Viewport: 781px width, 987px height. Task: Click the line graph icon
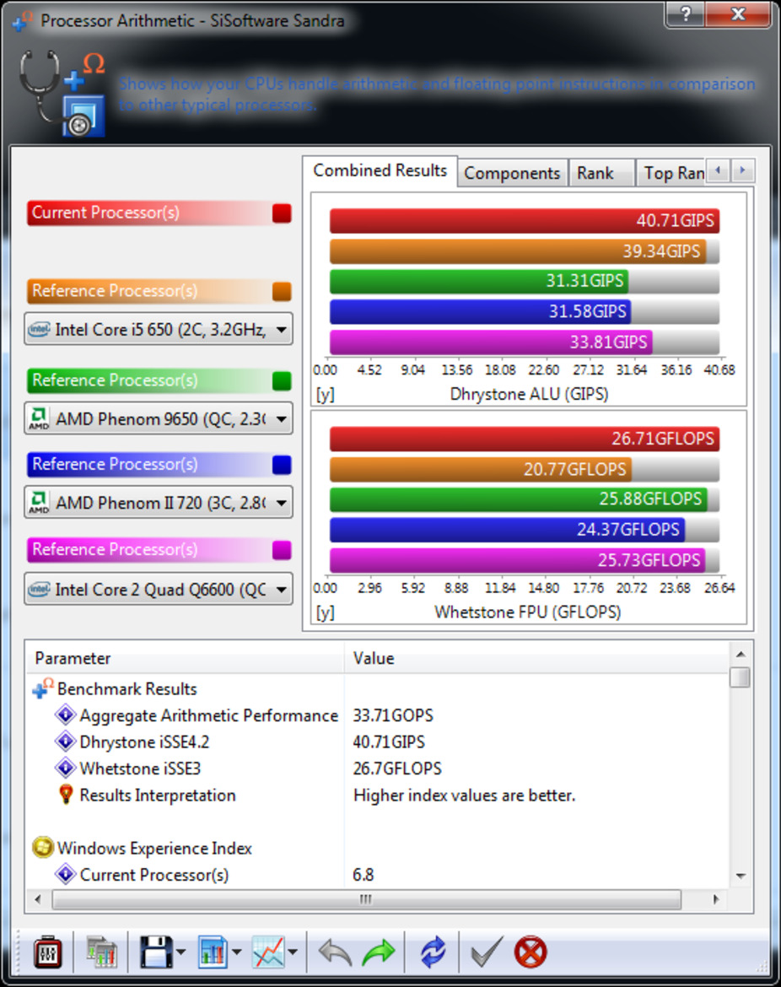(268, 952)
